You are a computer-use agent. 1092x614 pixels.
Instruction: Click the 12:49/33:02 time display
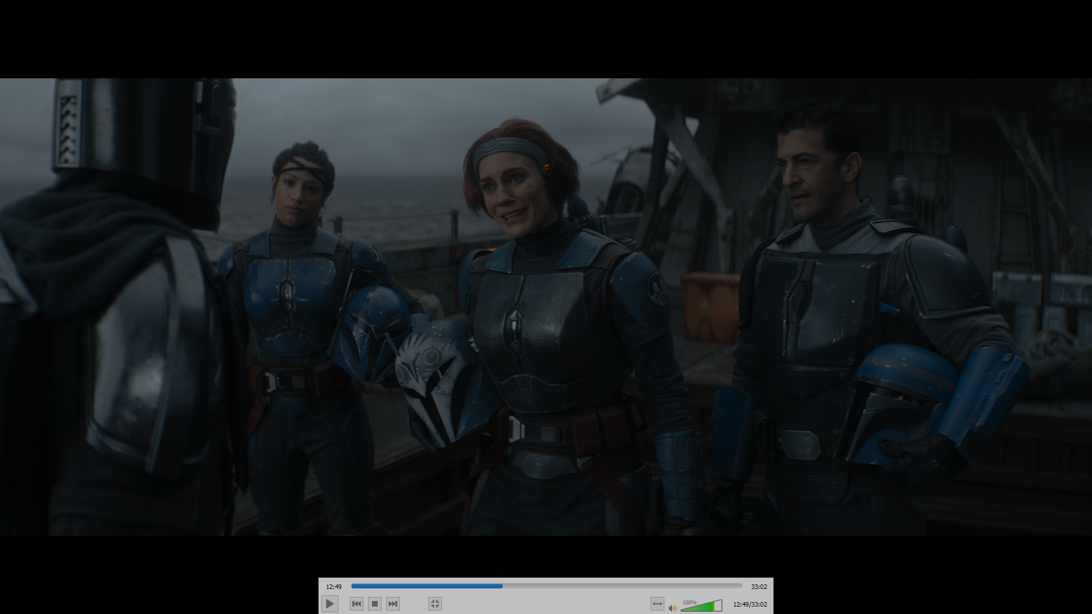click(750, 604)
